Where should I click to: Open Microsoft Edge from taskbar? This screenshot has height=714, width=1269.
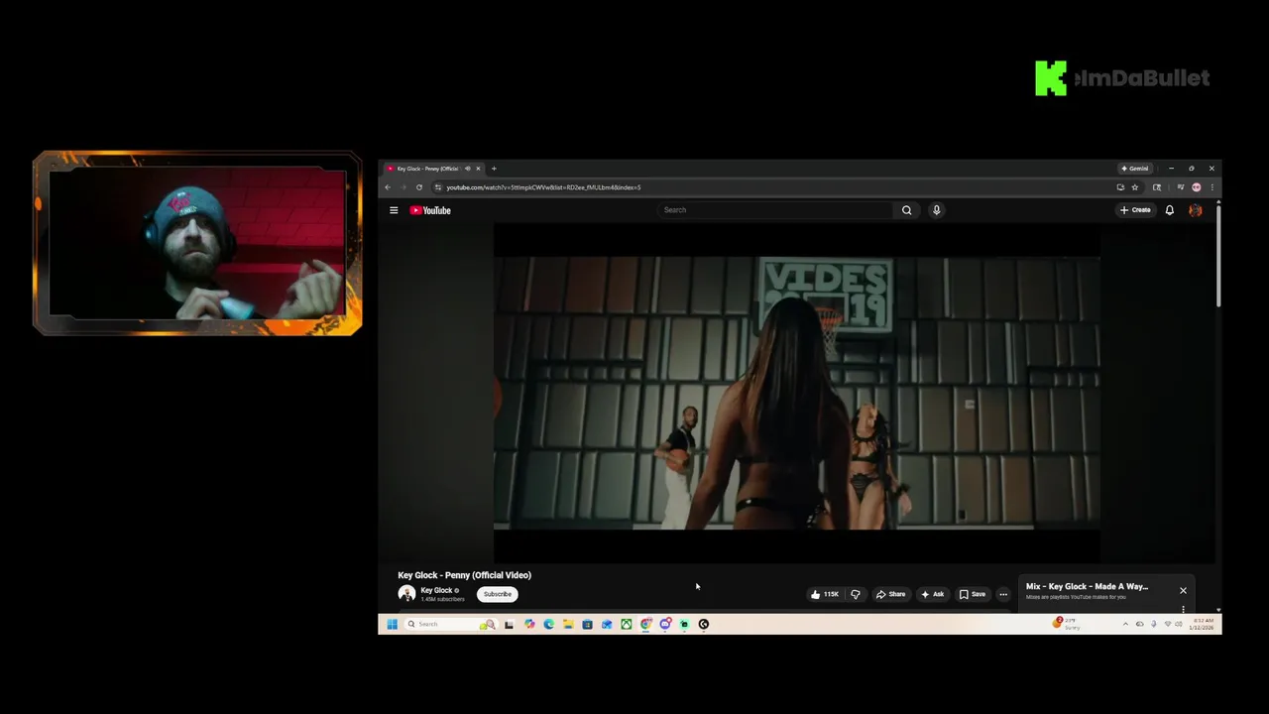tap(548, 624)
